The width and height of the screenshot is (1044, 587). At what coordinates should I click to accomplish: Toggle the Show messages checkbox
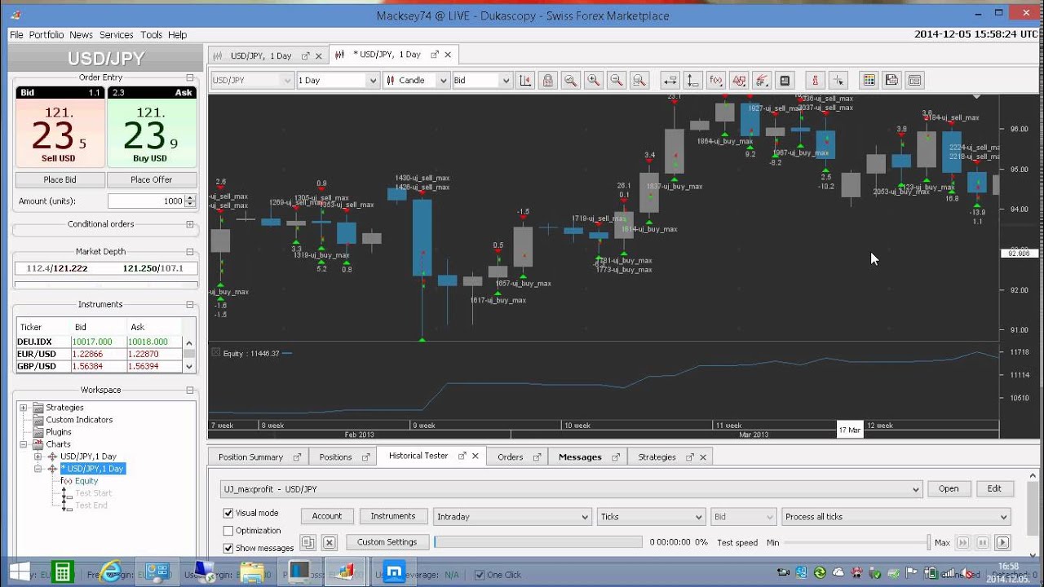228,548
